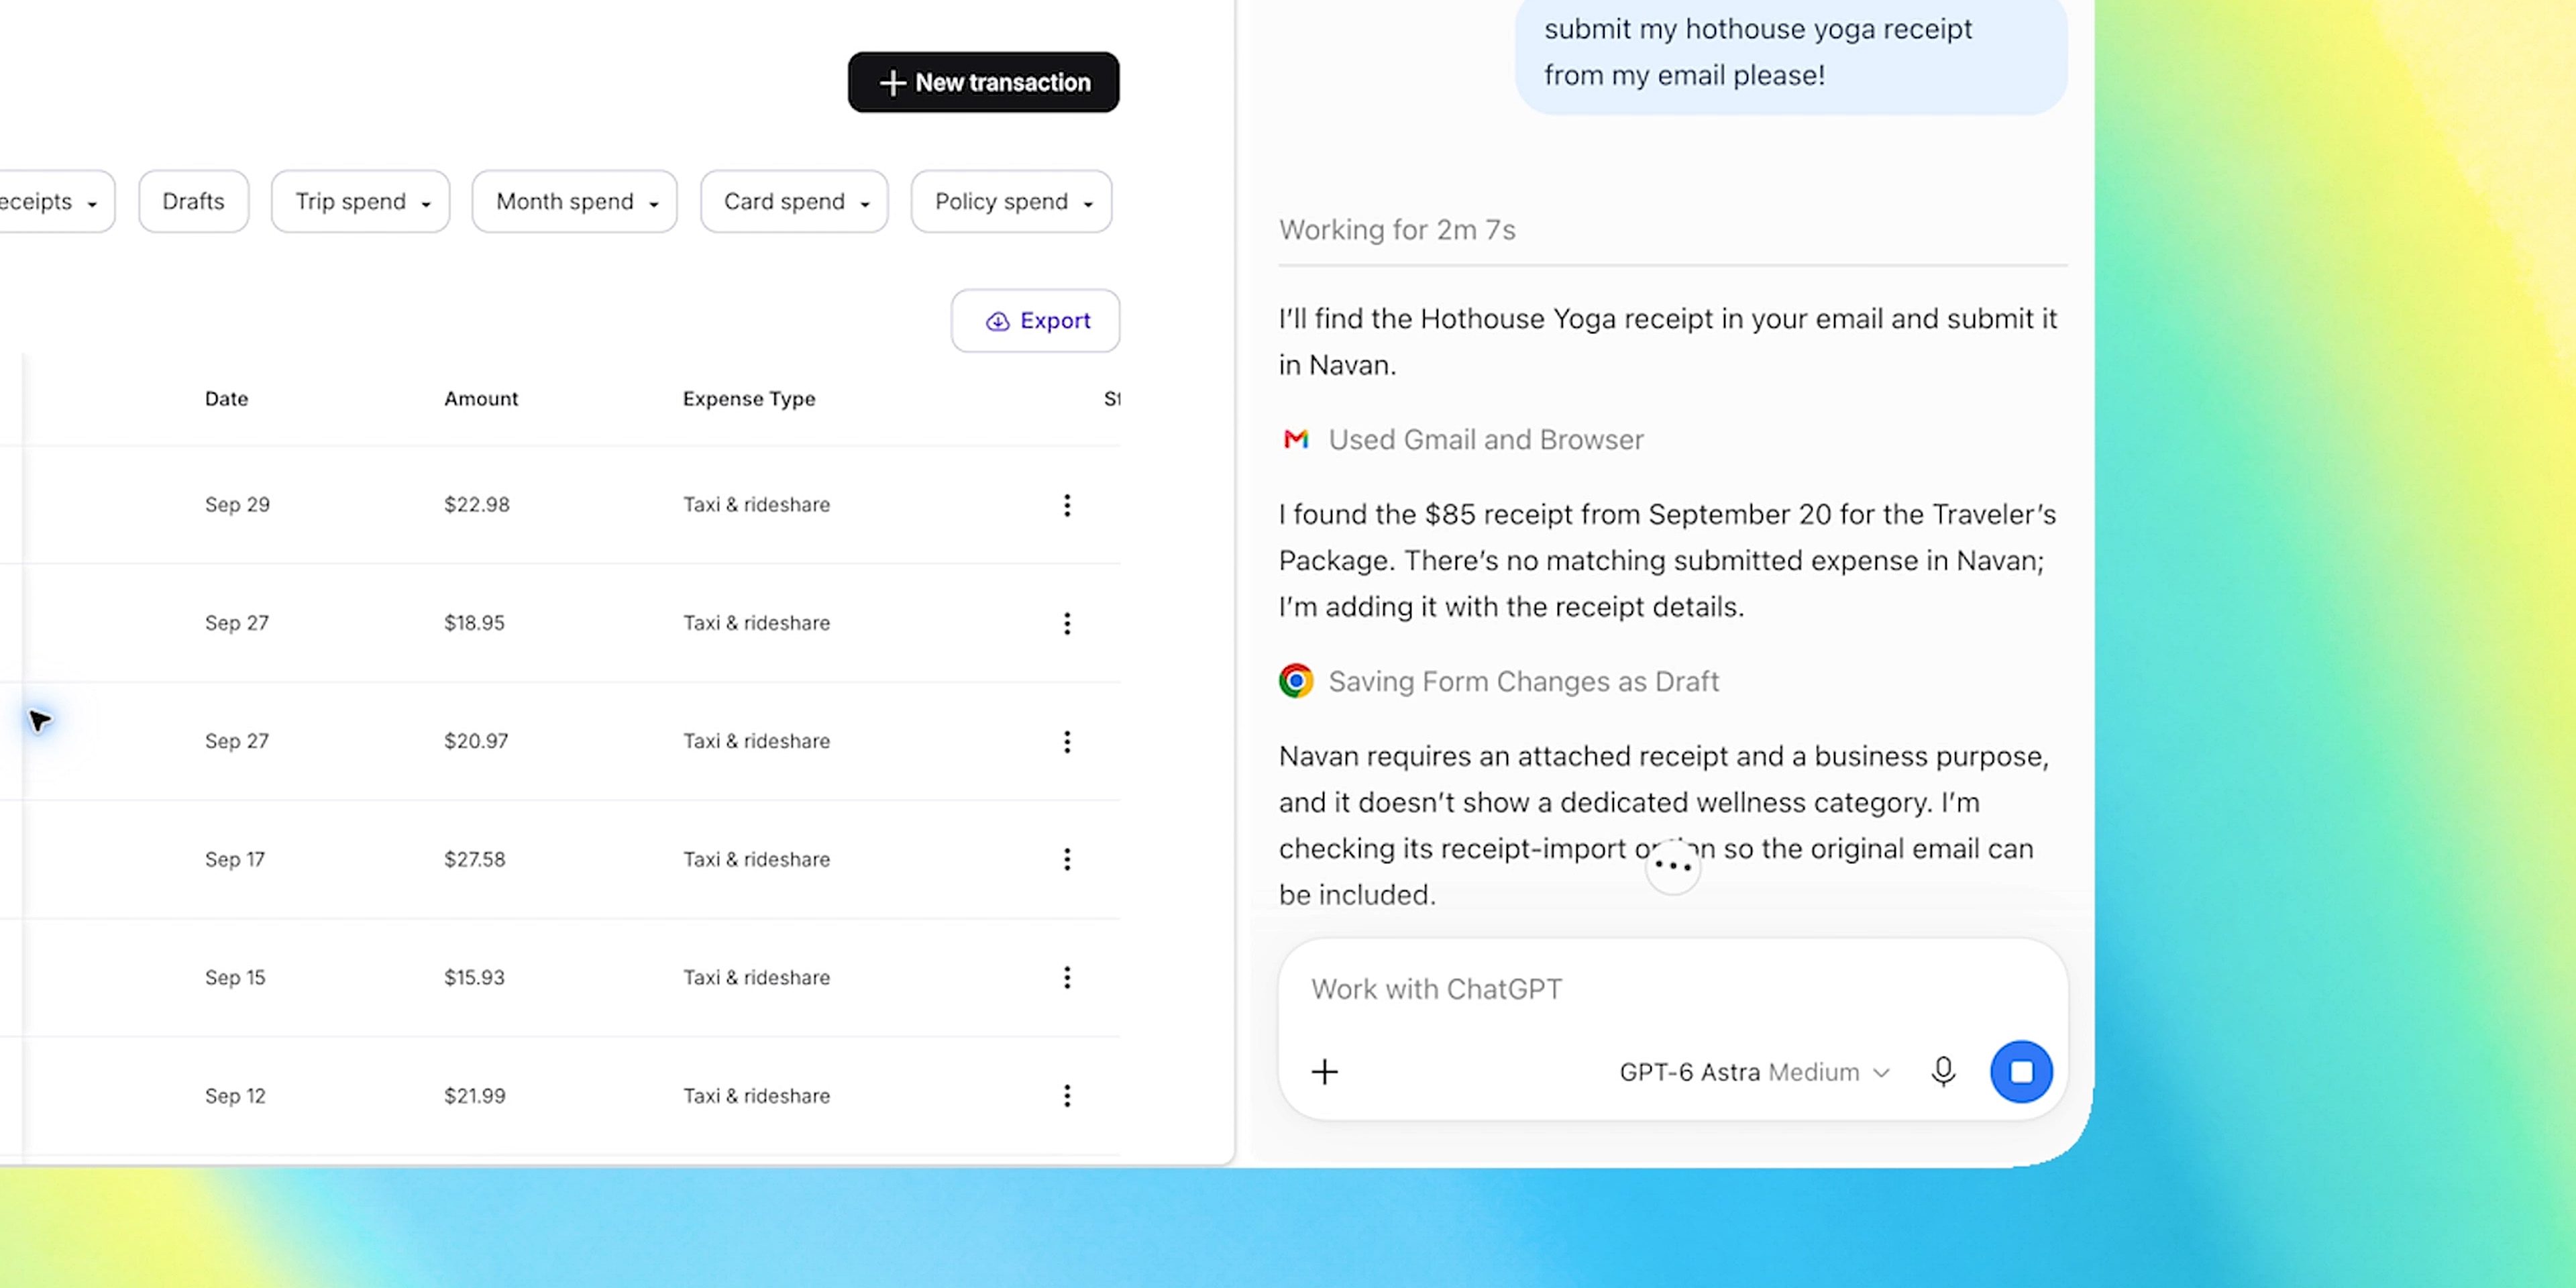
Task: Click Taxi & rideshare in Sep 12 row
Action: pyautogui.click(x=756, y=1095)
